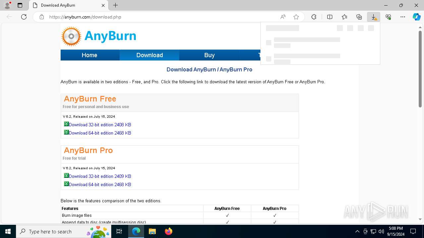Click green download icon for Free 32-bit
424x238 pixels.
(x=66, y=124)
